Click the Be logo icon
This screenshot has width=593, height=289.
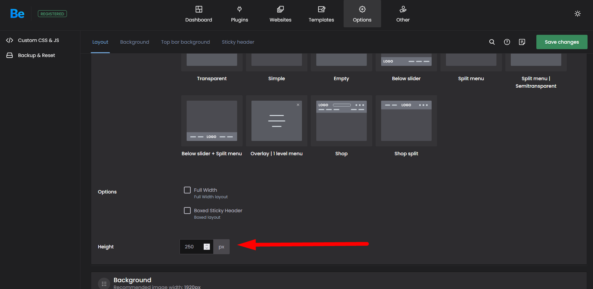[17, 14]
